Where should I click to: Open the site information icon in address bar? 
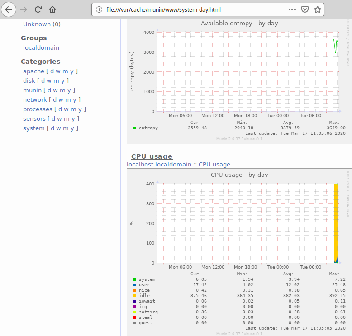click(x=99, y=9)
